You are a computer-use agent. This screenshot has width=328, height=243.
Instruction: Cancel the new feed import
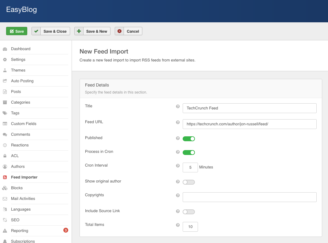[129, 31]
